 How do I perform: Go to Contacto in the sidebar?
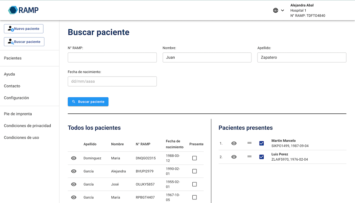coord(12,86)
